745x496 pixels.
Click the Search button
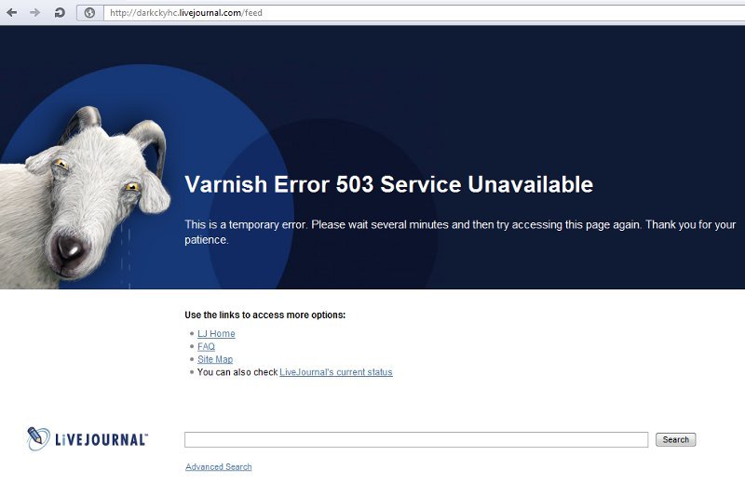676,439
